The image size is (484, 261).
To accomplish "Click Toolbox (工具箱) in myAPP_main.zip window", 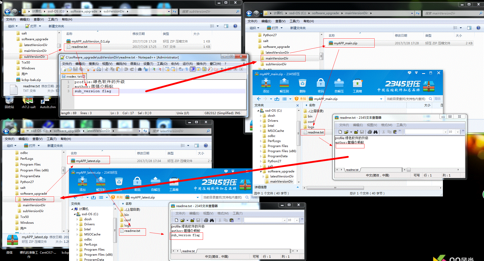I will coord(357,85).
